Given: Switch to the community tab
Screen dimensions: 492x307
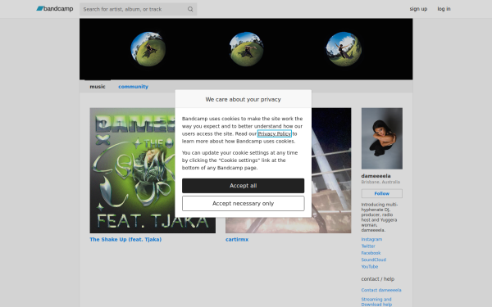Looking at the screenshot, I should (133, 87).
